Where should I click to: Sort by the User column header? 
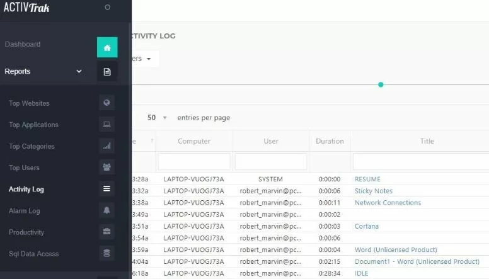(x=271, y=141)
